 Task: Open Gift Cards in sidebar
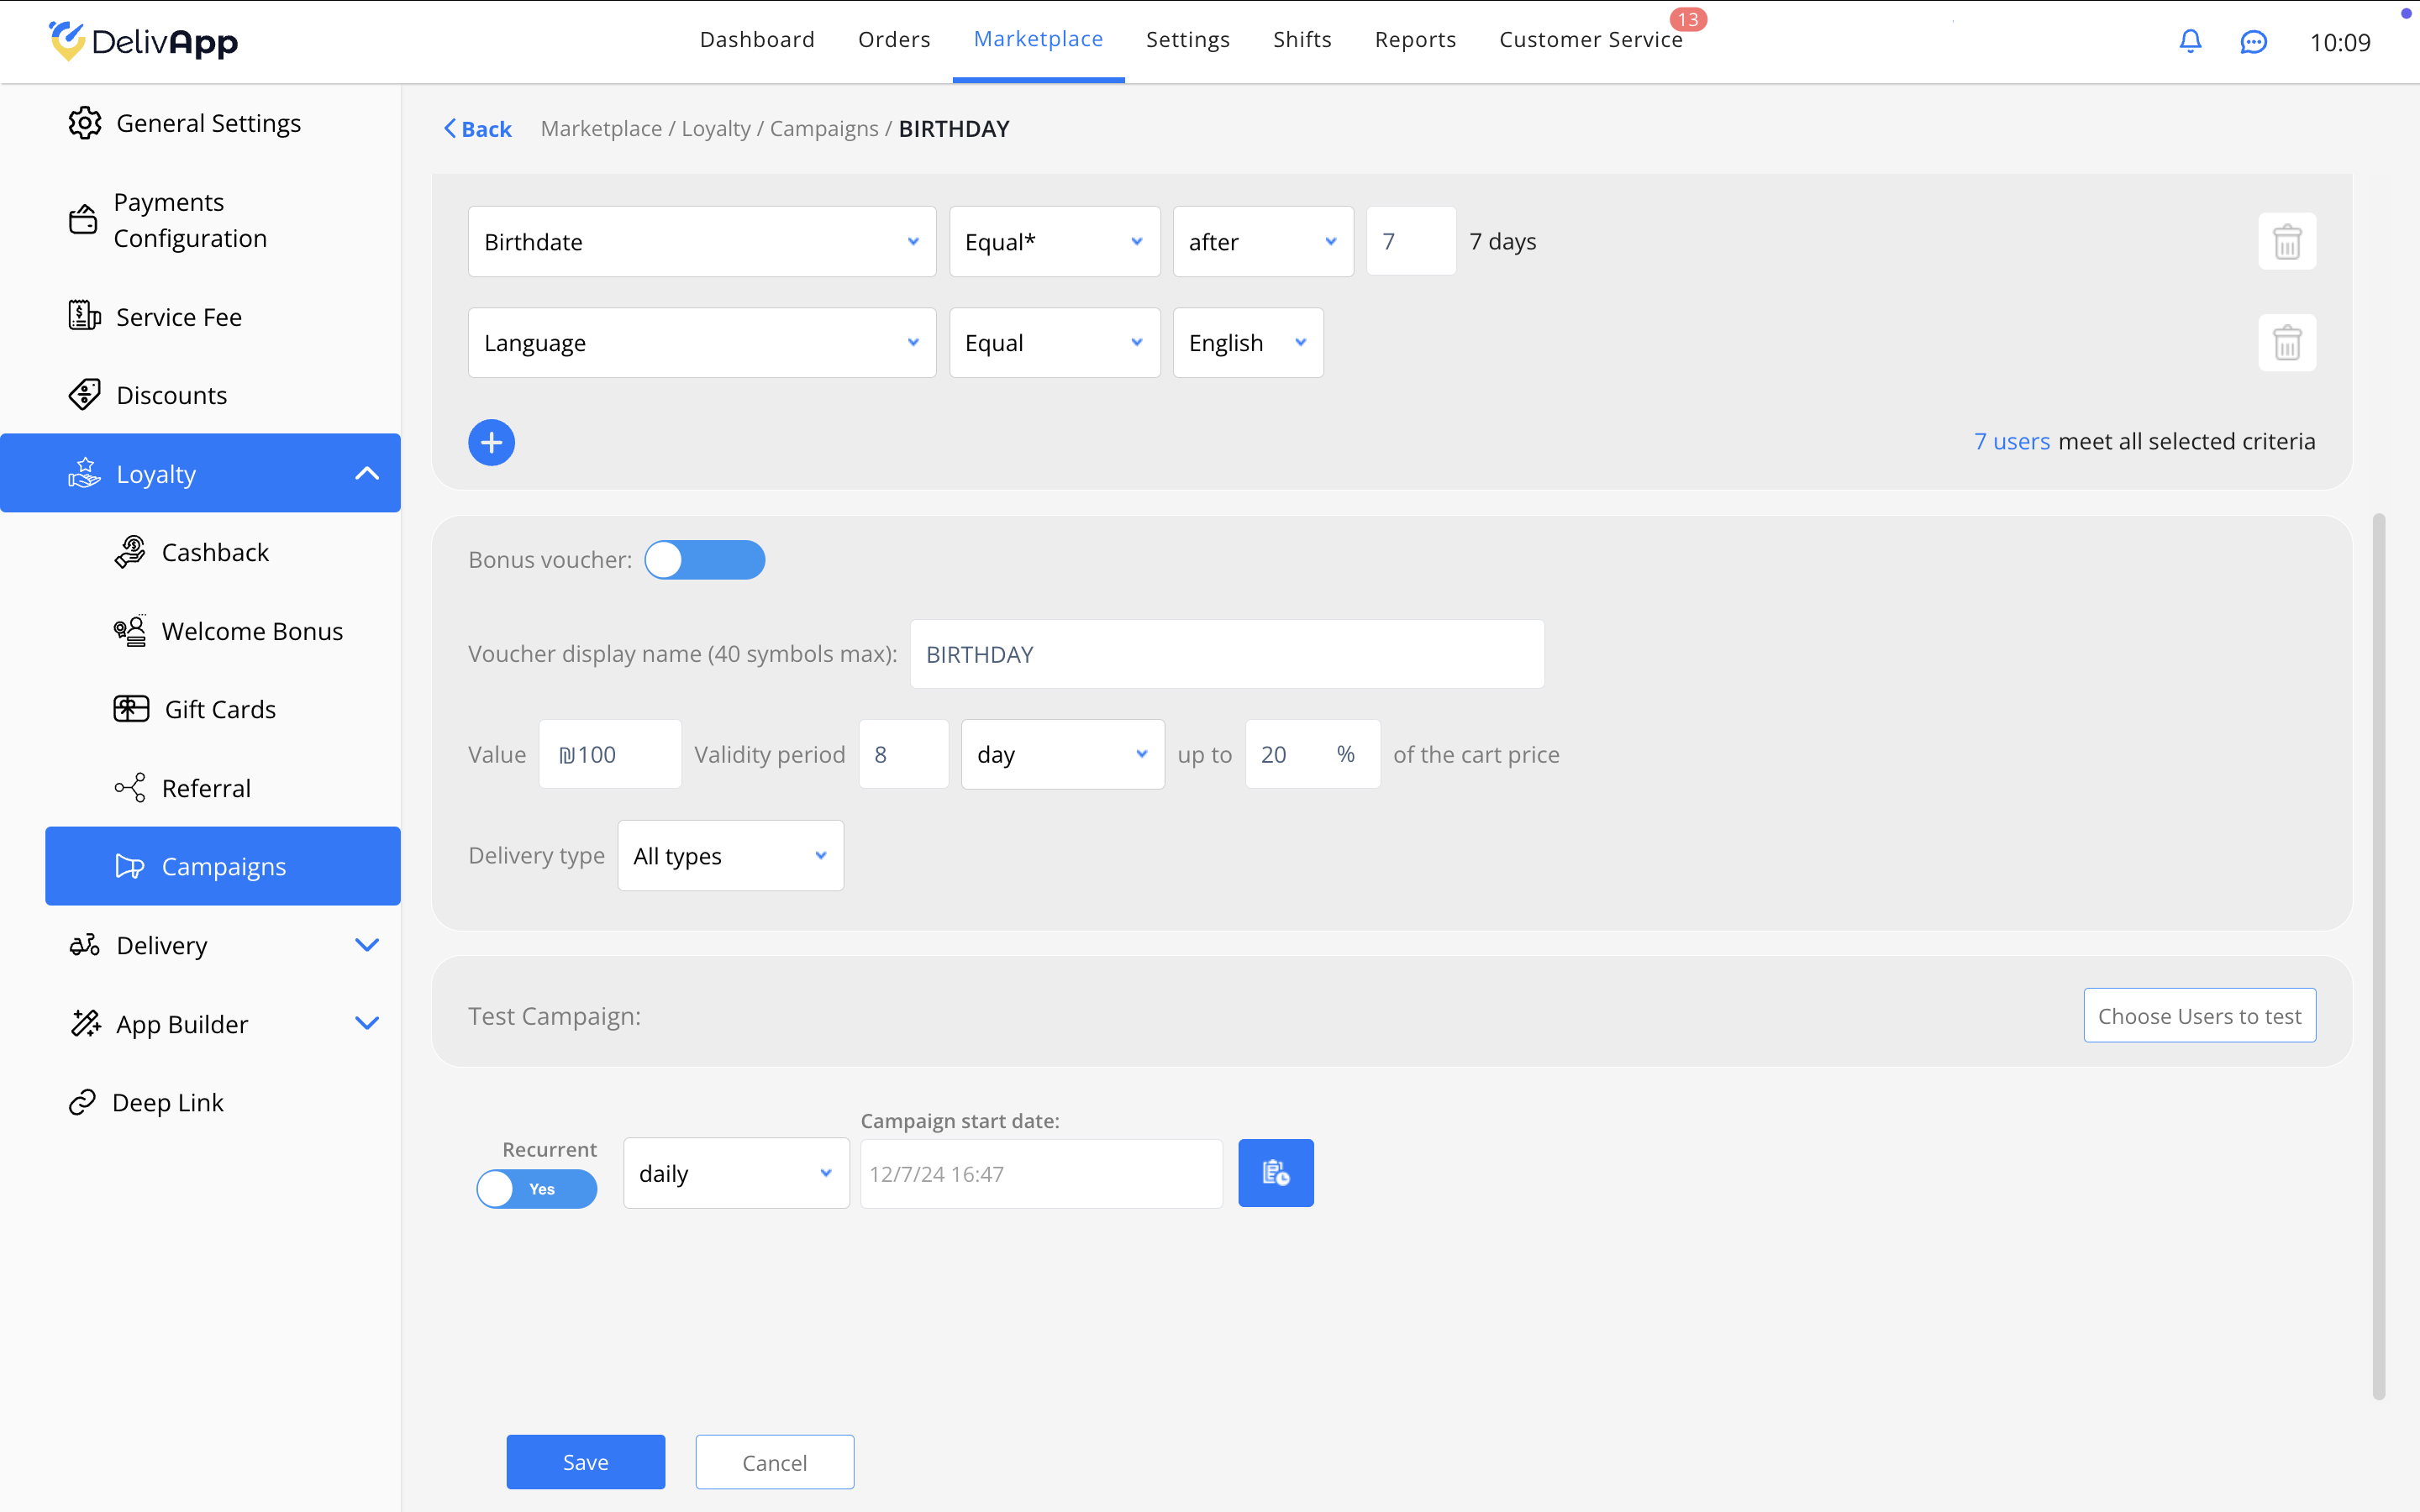(x=220, y=709)
